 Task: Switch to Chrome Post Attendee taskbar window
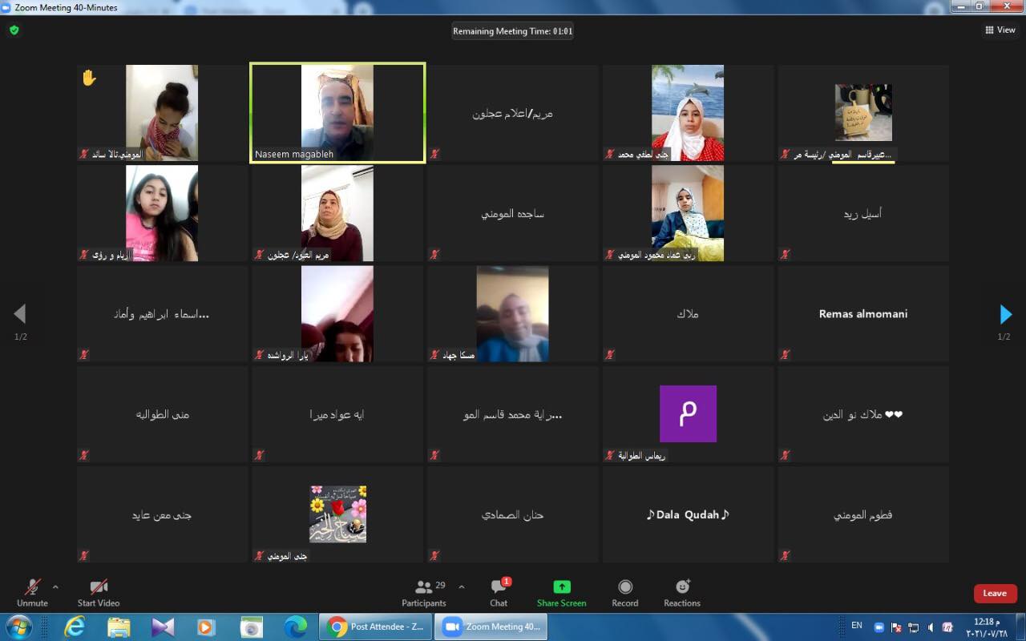[x=377, y=627]
